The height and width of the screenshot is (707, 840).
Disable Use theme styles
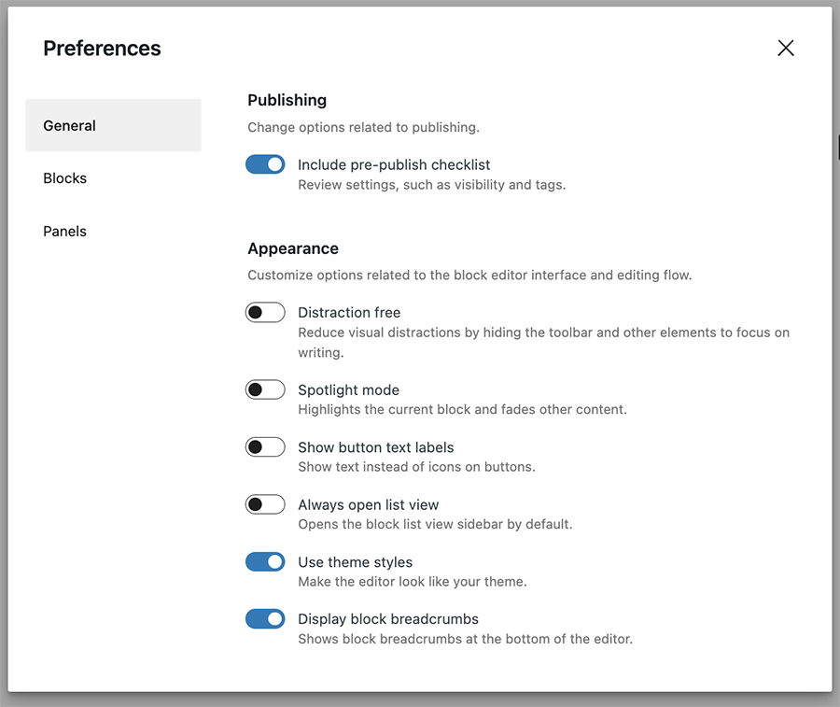point(265,561)
